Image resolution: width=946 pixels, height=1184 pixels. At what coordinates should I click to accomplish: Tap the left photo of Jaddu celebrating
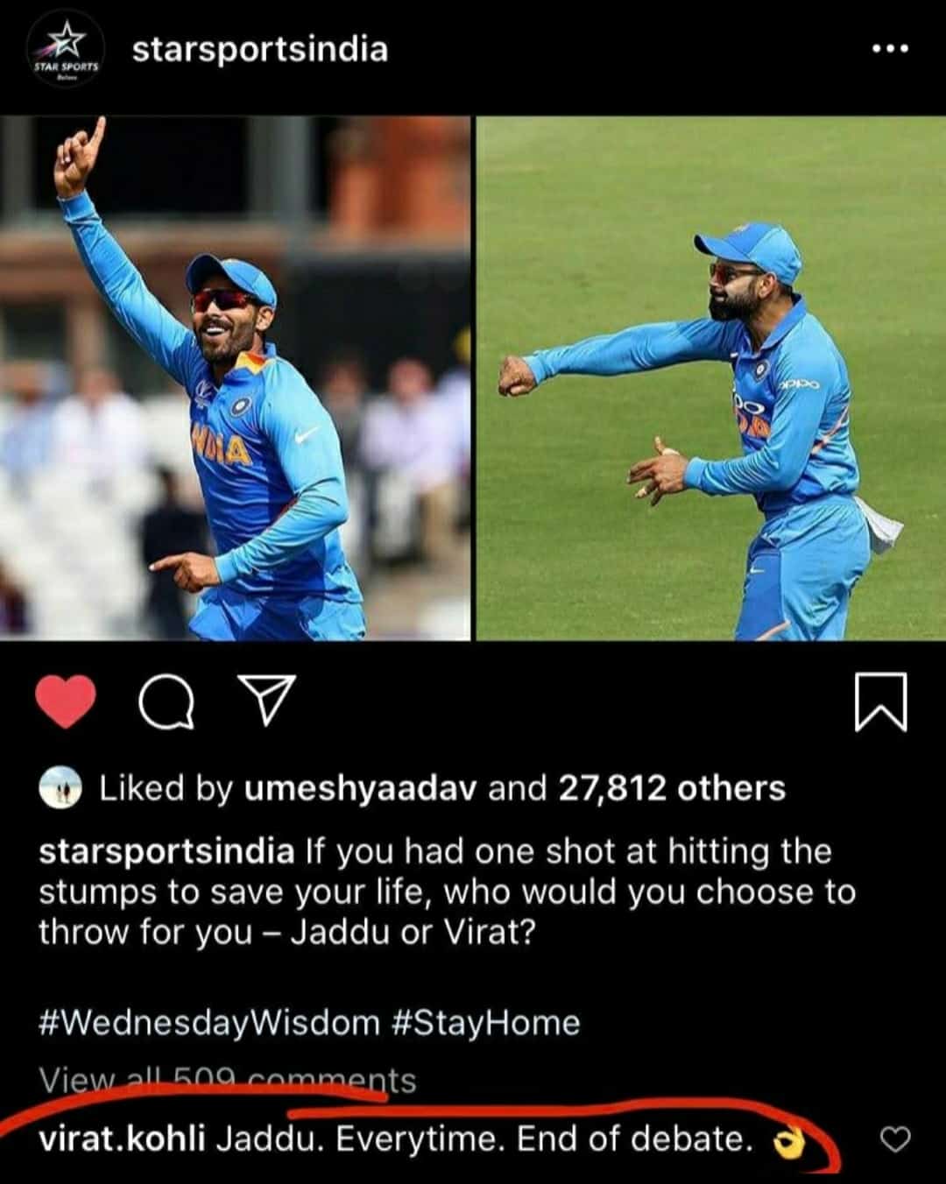pyautogui.click(x=235, y=378)
